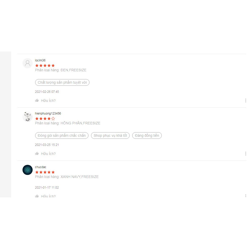Open loclm36's default avatar icon
249x249 pixels.
(28, 63)
